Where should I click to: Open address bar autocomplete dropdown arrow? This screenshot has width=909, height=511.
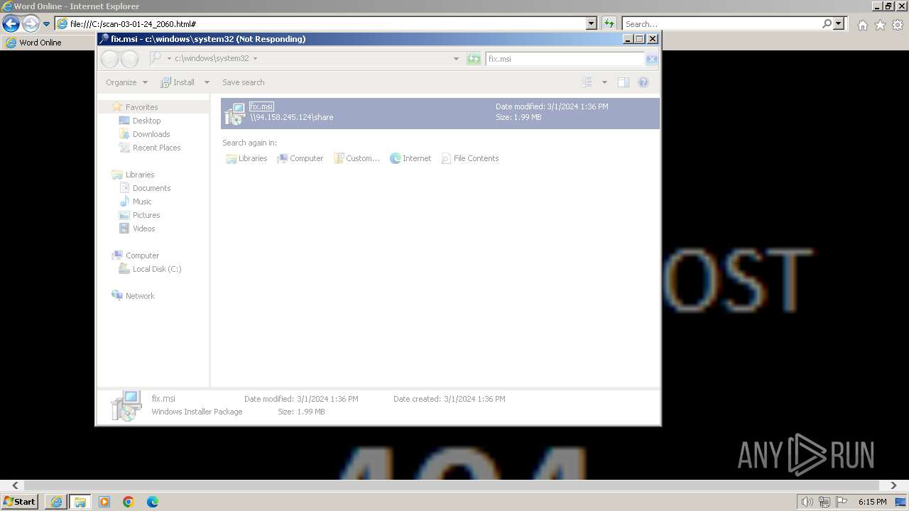point(592,23)
